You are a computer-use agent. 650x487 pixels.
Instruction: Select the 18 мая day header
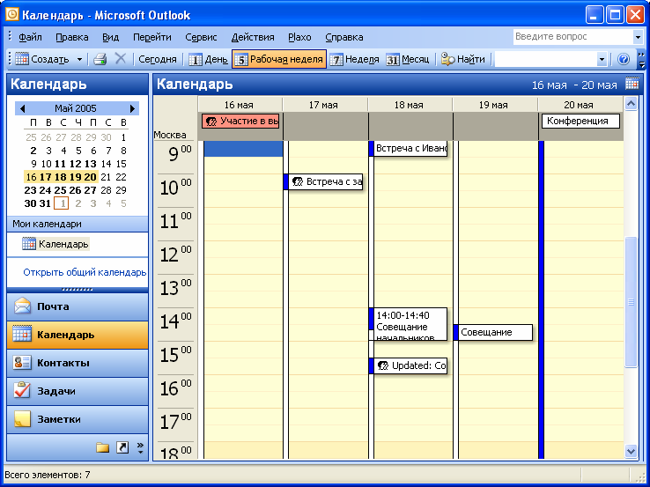click(x=409, y=105)
